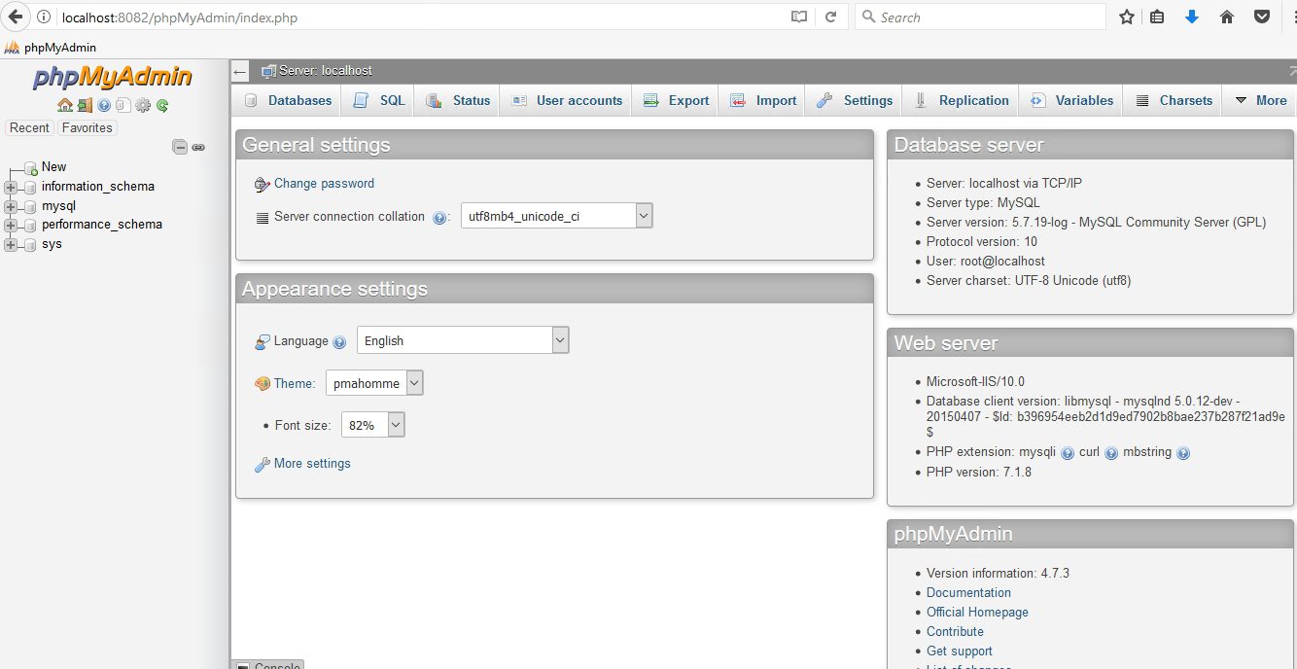Open the More dropdown in top menu
The height and width of the screenshot is (669, 1297).
1260,100
